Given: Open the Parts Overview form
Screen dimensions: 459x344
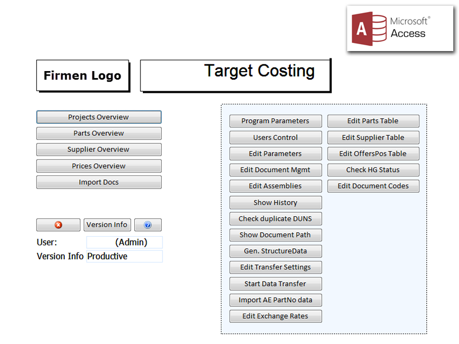Looking at the screenshot, I should coord(99,133).
